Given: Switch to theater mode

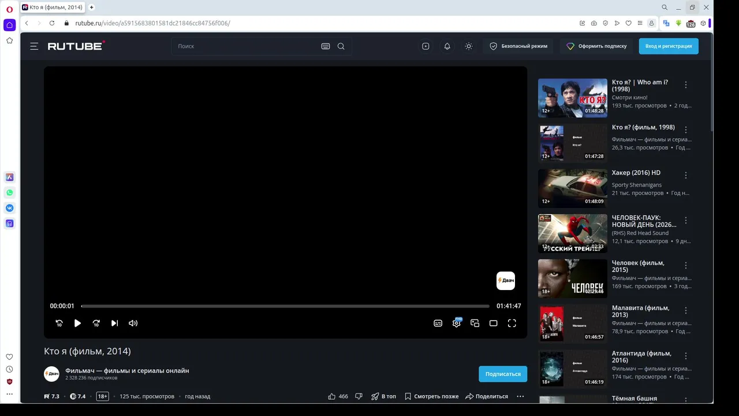Looking at the screenshot, I should tap(493, 323).
